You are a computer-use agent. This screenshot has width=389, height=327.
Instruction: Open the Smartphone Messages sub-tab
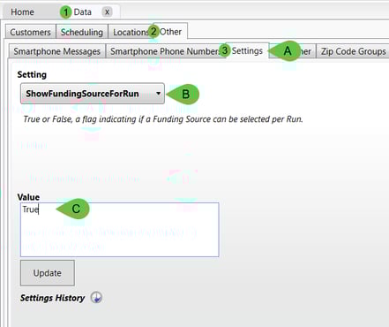[56, 51]
